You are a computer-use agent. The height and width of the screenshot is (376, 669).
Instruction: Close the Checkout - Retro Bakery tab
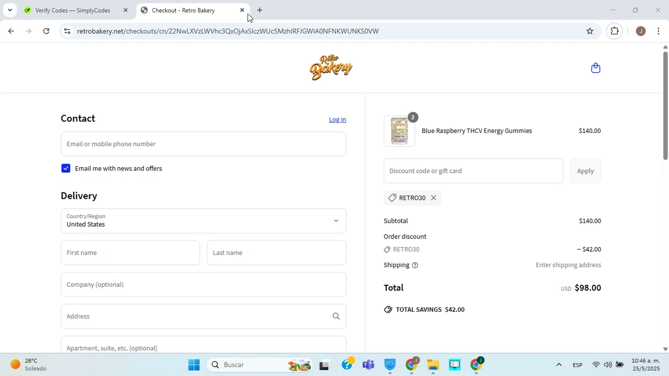pyautogui.click(x=242, y=10)
